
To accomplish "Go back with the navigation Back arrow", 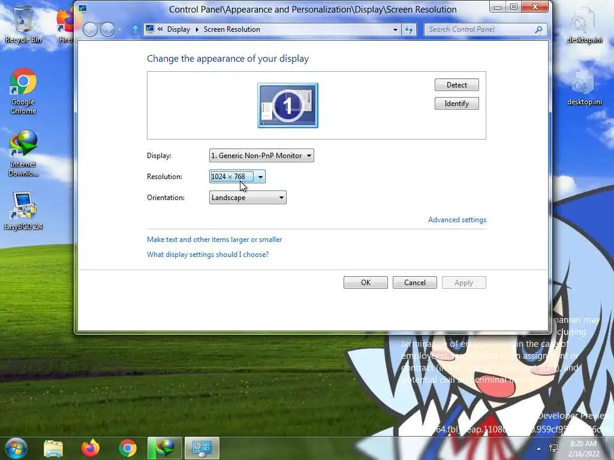I will pyautogui.click(x=90, y=29).
